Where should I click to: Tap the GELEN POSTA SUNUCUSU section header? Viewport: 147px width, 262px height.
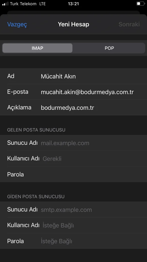[x=36, y=130]
